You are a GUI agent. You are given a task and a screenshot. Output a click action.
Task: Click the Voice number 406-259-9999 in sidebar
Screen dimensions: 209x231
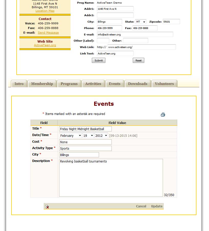pyautogui.click(x=48, y=23)
